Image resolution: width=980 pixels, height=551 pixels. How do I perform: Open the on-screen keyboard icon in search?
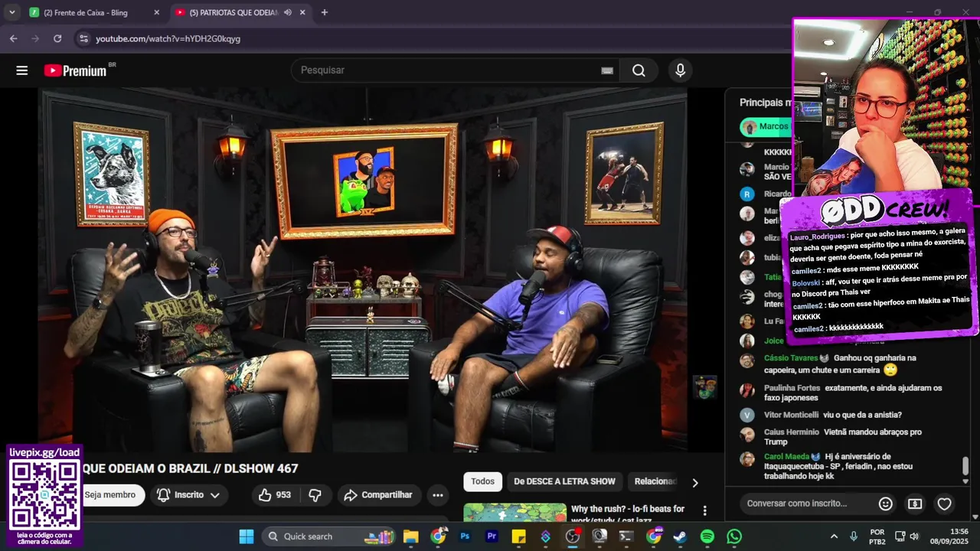(607, 70)
